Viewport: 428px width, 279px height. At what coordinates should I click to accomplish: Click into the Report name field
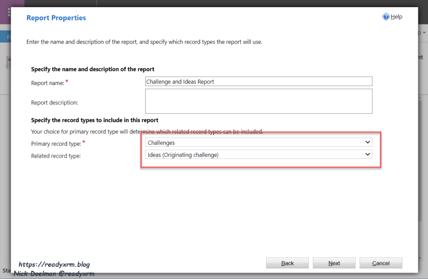click(258, 82)
